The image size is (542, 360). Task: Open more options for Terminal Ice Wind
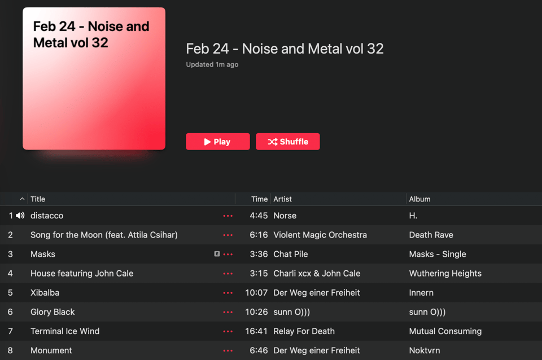(228, 331)
